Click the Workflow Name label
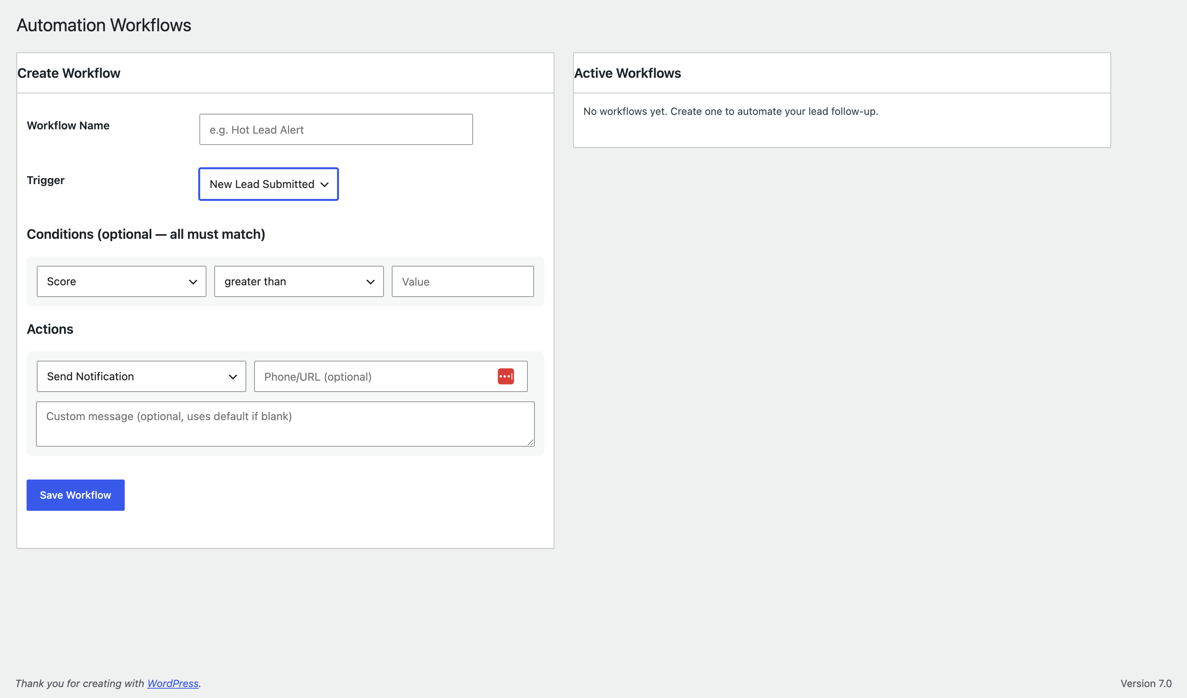 [x=68, y=125]
